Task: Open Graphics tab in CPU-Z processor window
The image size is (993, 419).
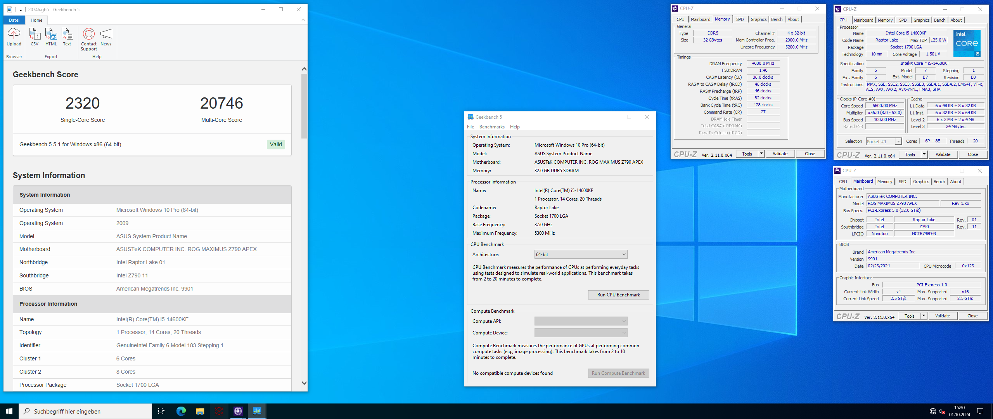Action: point(921,20)
